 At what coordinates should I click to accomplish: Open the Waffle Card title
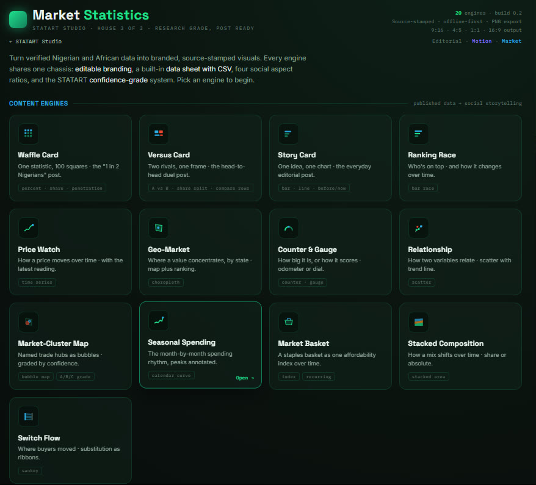coord(38,155)
